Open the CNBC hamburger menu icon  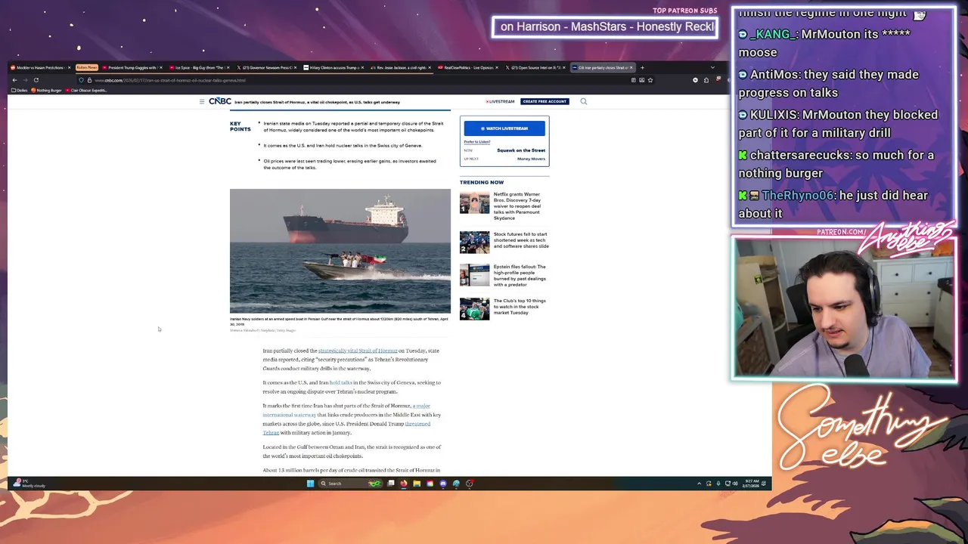tap(202, 101)
